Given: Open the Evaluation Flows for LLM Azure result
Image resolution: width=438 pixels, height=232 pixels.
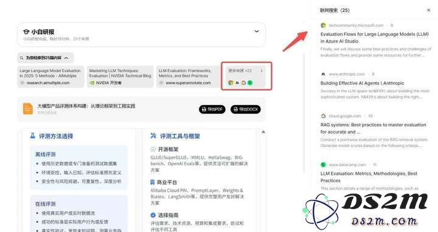Looking at the screenshot, I should tap(374, 38).
